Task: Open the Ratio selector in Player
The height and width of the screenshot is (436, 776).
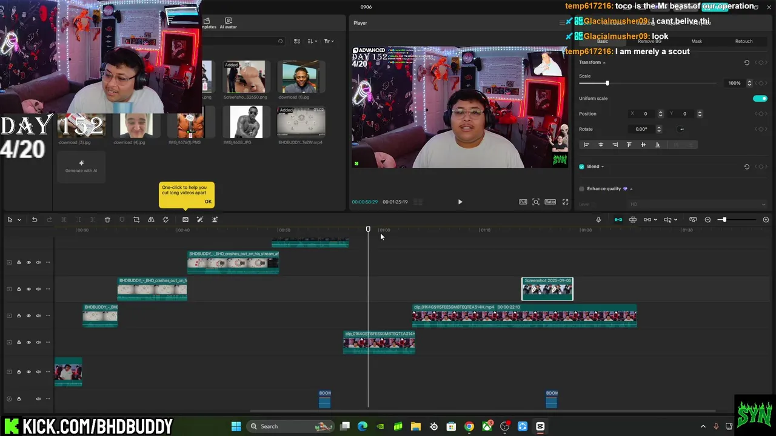Action: (550, 202)
